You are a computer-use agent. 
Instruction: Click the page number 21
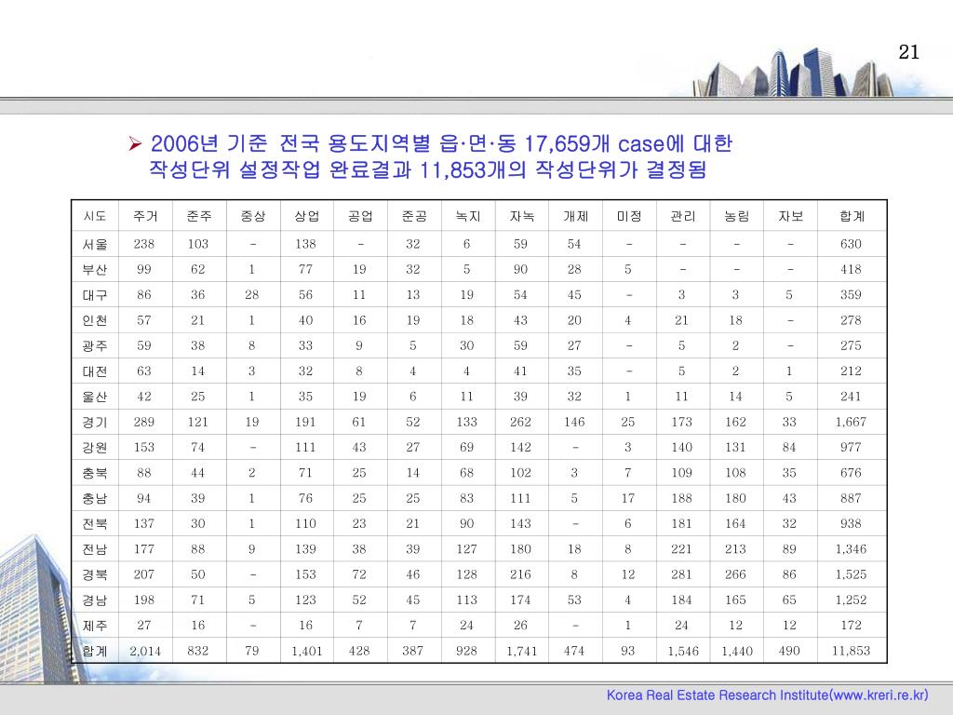pyautogui.click(x=908, y=52)
